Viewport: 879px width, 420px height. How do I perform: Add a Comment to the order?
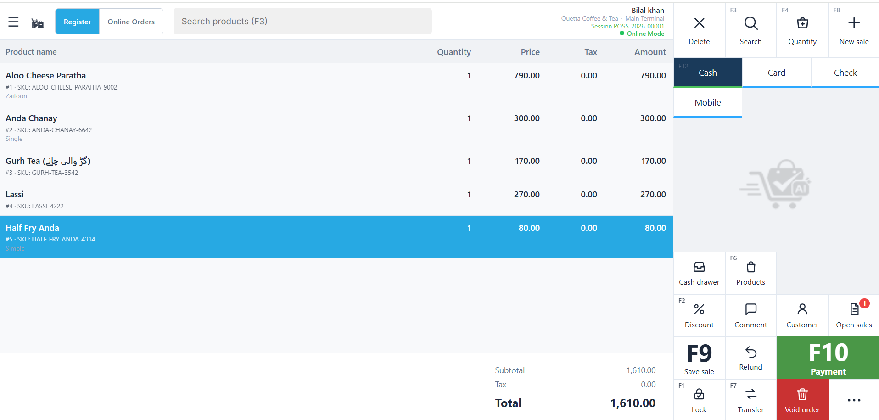[x=750, y=316]
